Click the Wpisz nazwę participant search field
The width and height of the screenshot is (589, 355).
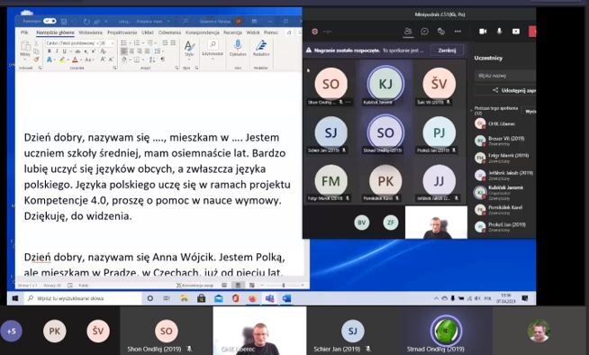[x=505, y=76]
